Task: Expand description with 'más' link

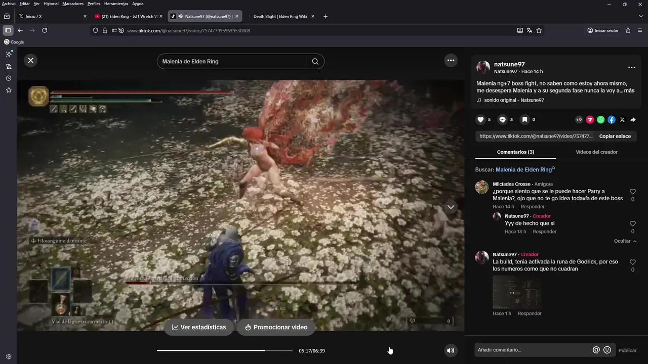Action: tap(629, 90)
